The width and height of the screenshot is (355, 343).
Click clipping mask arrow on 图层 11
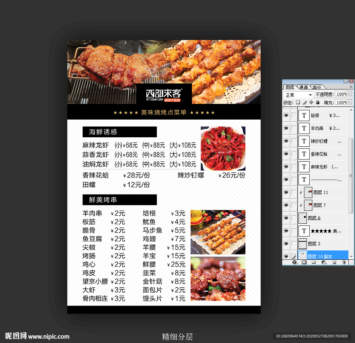(301, 192)
